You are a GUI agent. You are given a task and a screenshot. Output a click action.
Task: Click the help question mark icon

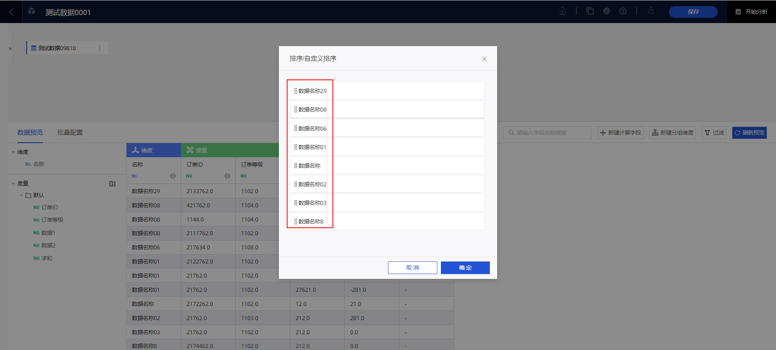(623, 11)
